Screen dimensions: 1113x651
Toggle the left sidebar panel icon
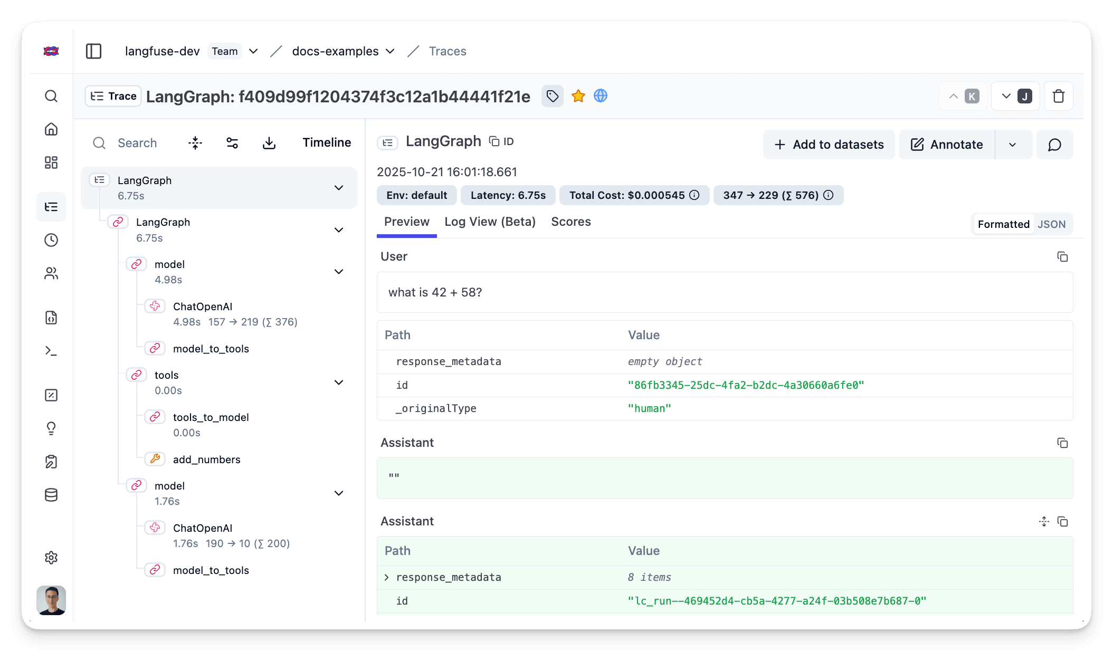click(93, 51)
